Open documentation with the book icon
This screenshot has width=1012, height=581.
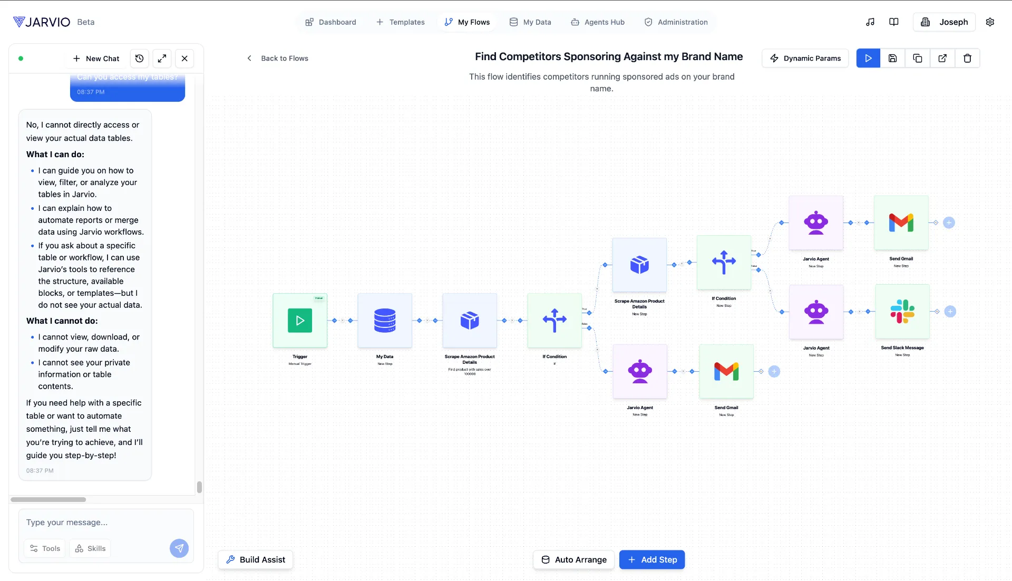point(894,22)
